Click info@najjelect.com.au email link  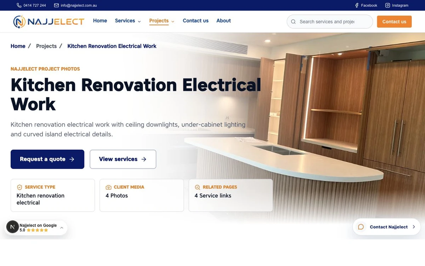(79, 5)
